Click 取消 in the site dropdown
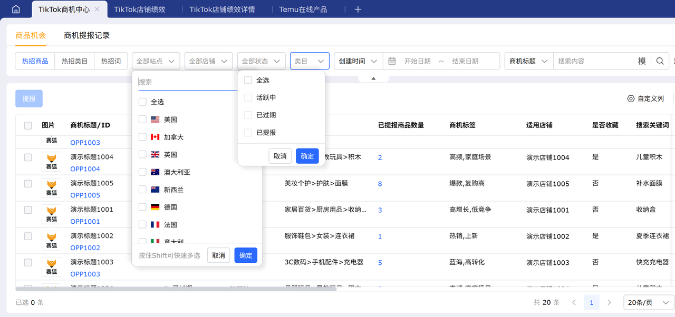The height and width of the screenshot is (317, 675). [x=218, y=255]
